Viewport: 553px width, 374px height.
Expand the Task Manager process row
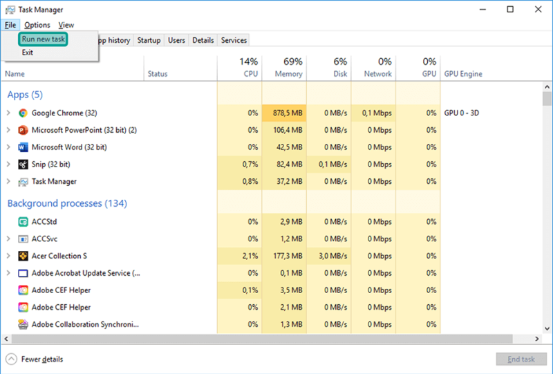point(8,181)
